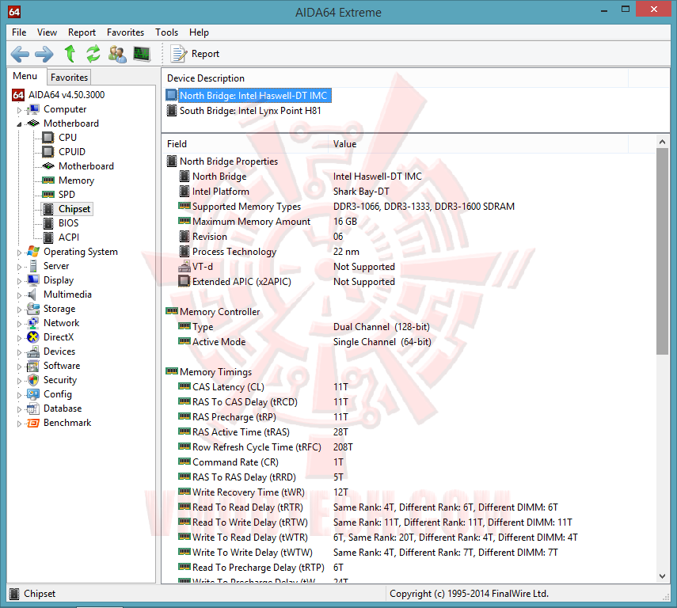677x608 pixels.
Task: Open the system monitor toolbar icon
Action: click(x=142, y=54)
